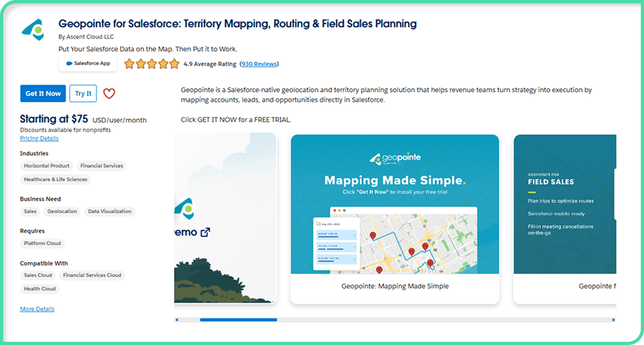The width and height of the screenshot is (644, 345).
Task: Click the carousel horizontal scrollbar thumb
Action: [x=238, y=319]
